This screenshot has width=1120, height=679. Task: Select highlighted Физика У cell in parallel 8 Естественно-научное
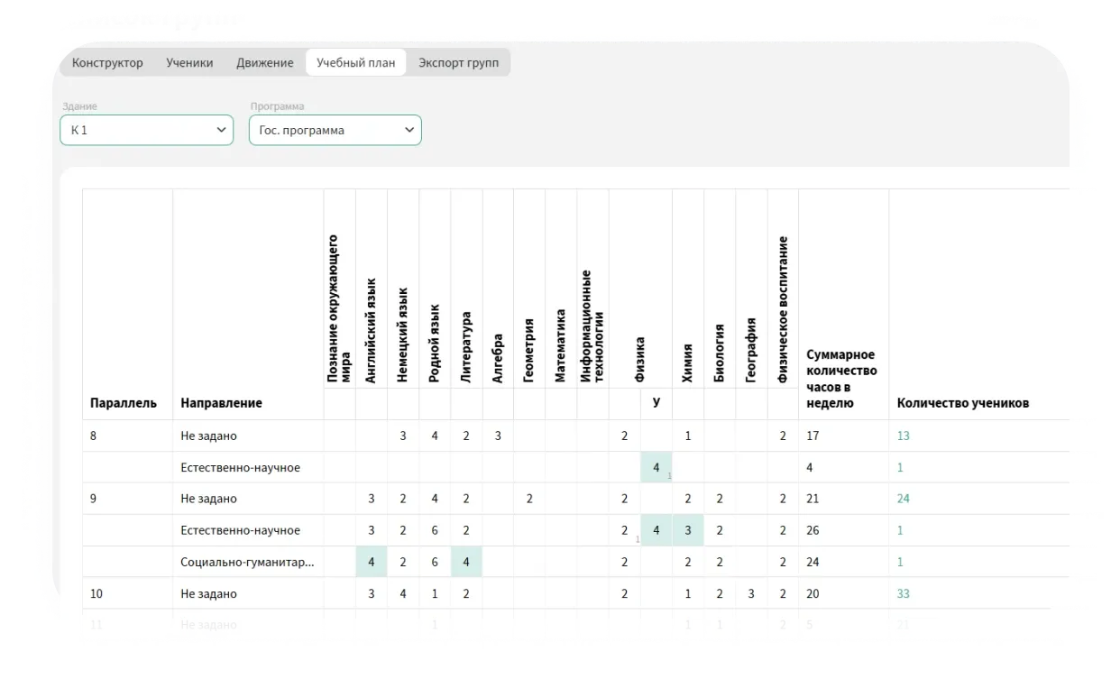656,468
